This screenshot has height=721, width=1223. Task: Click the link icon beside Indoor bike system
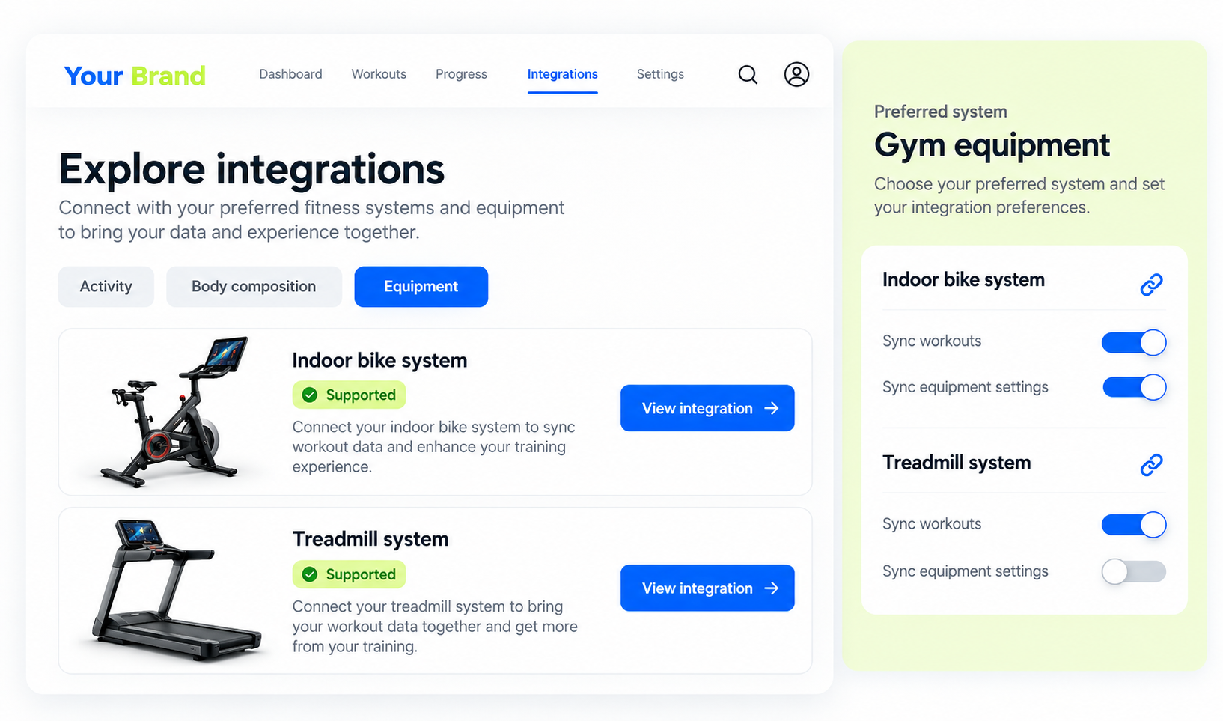1151,285
